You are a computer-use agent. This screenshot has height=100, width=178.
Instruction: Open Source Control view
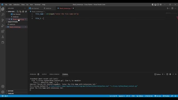pyautogui.click(x=3, y=20)
